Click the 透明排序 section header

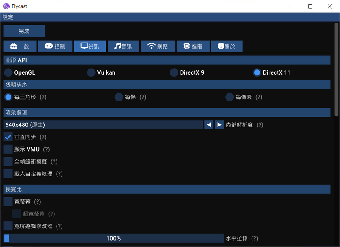pos(167,85)
